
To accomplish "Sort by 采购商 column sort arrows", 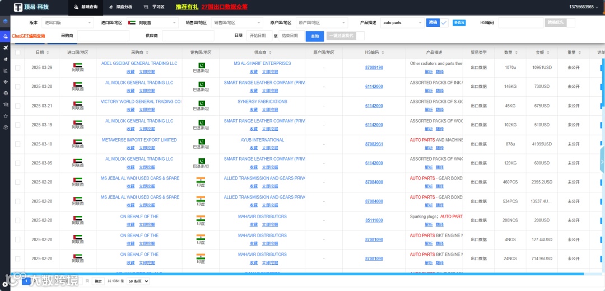I will point(147,53).
